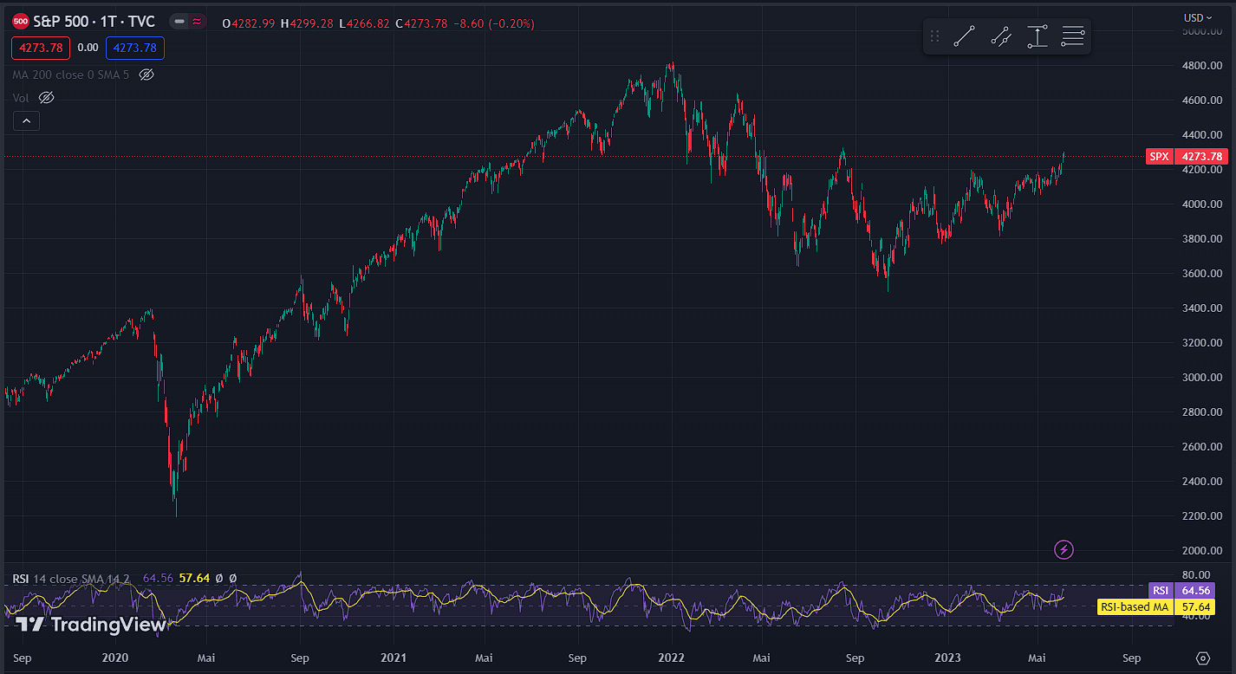Select the Vol indicator label
This screenshot has width=1236, height=674.
point(21,98)
